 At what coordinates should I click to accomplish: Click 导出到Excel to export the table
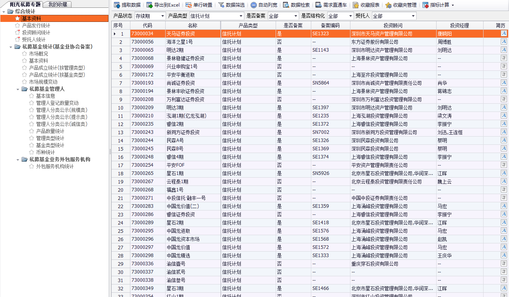[161, 5]
